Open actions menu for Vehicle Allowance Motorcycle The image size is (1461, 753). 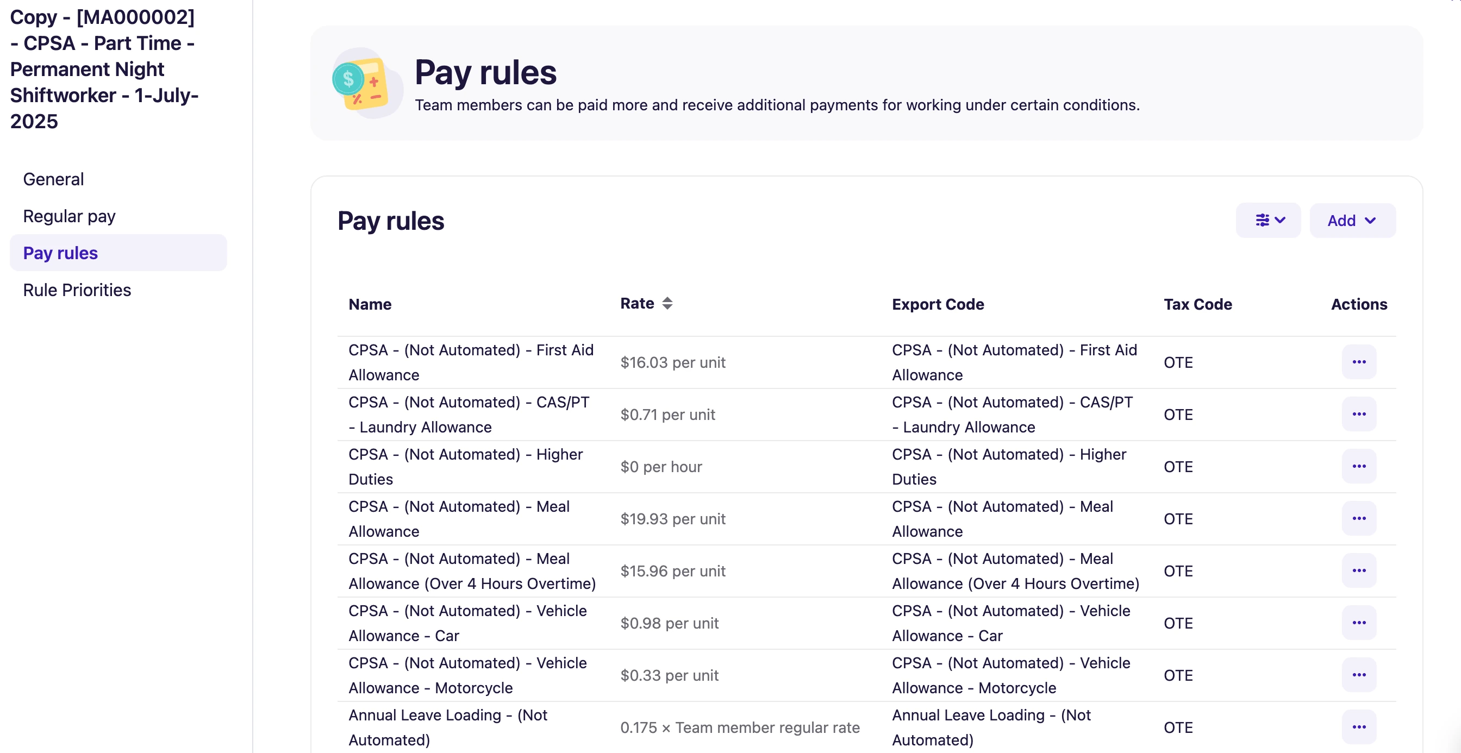coord(1359,675)
